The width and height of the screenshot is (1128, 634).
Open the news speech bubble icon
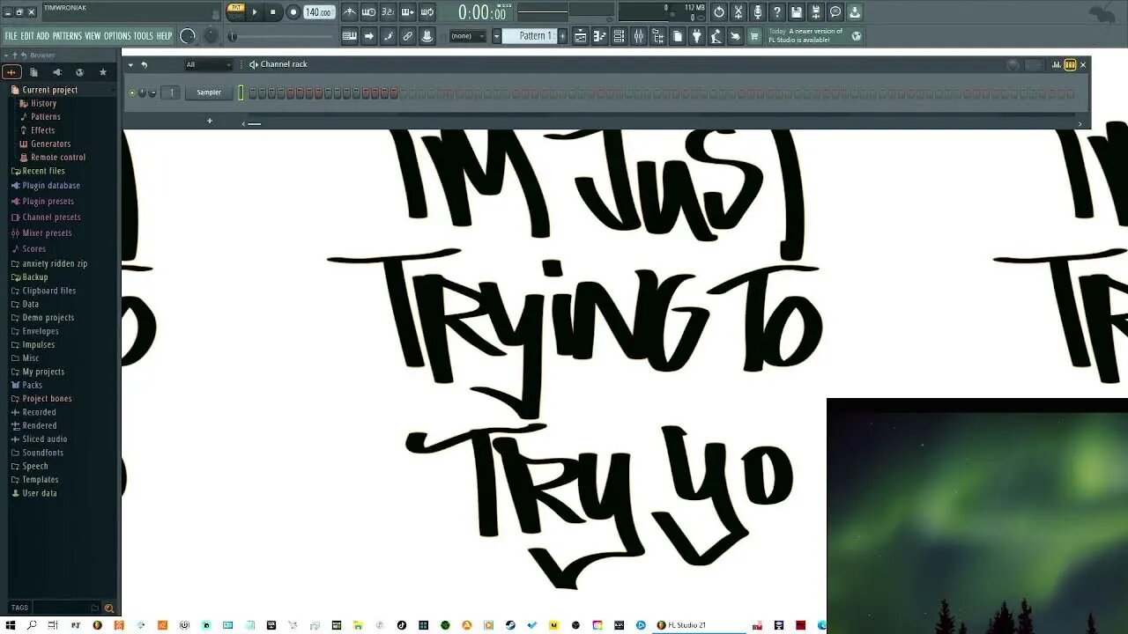[x=835, y=12]
